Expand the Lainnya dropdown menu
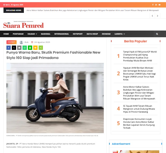 click(x=120, y=34)
